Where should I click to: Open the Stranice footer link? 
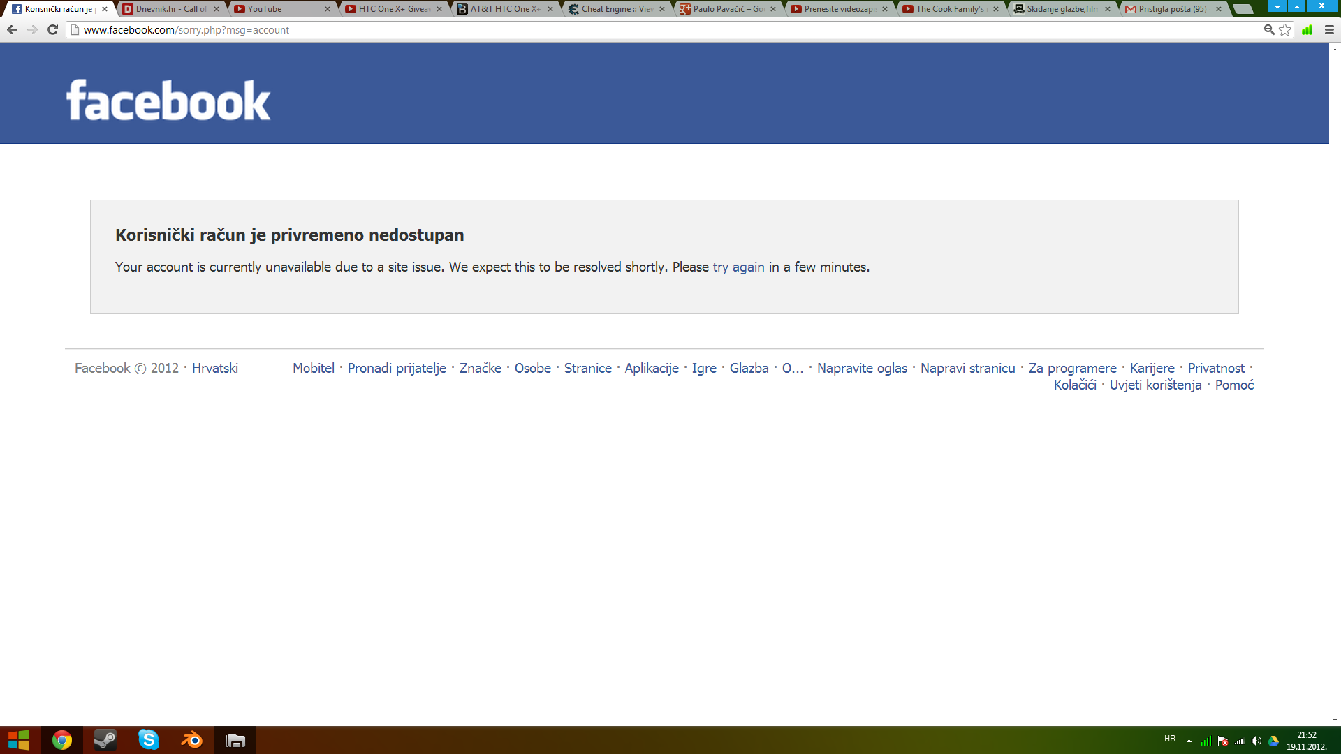[x=588, y=368]
